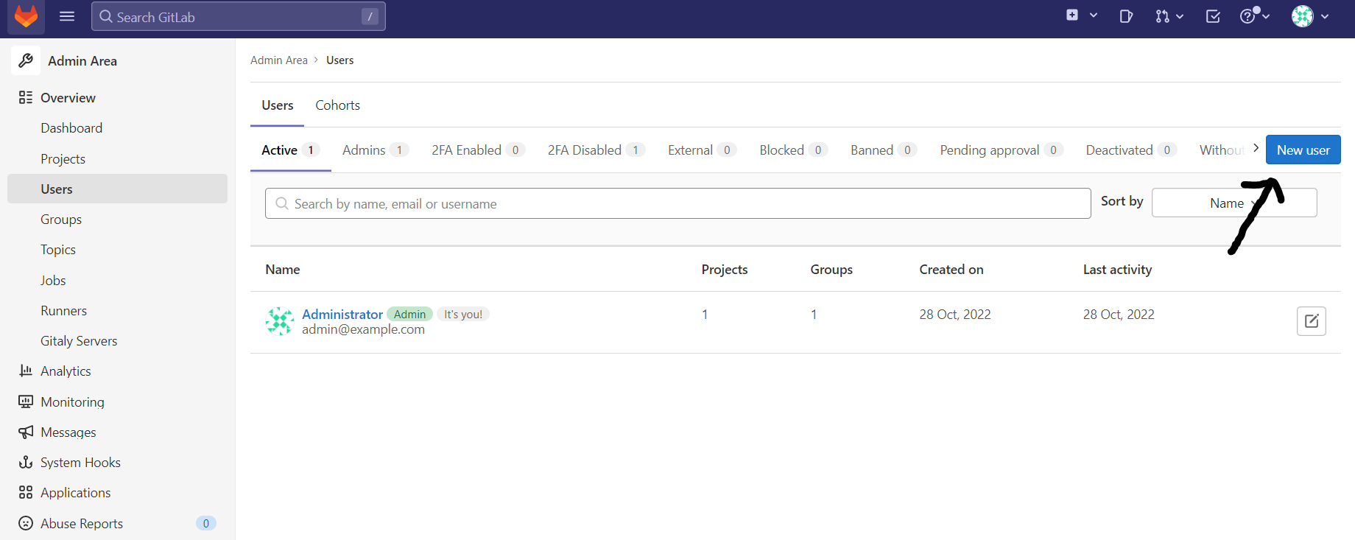Viewport: 1355px width, 540px height.
Task: Focus the Search GitLab field
Action: [x=239, y=16]
